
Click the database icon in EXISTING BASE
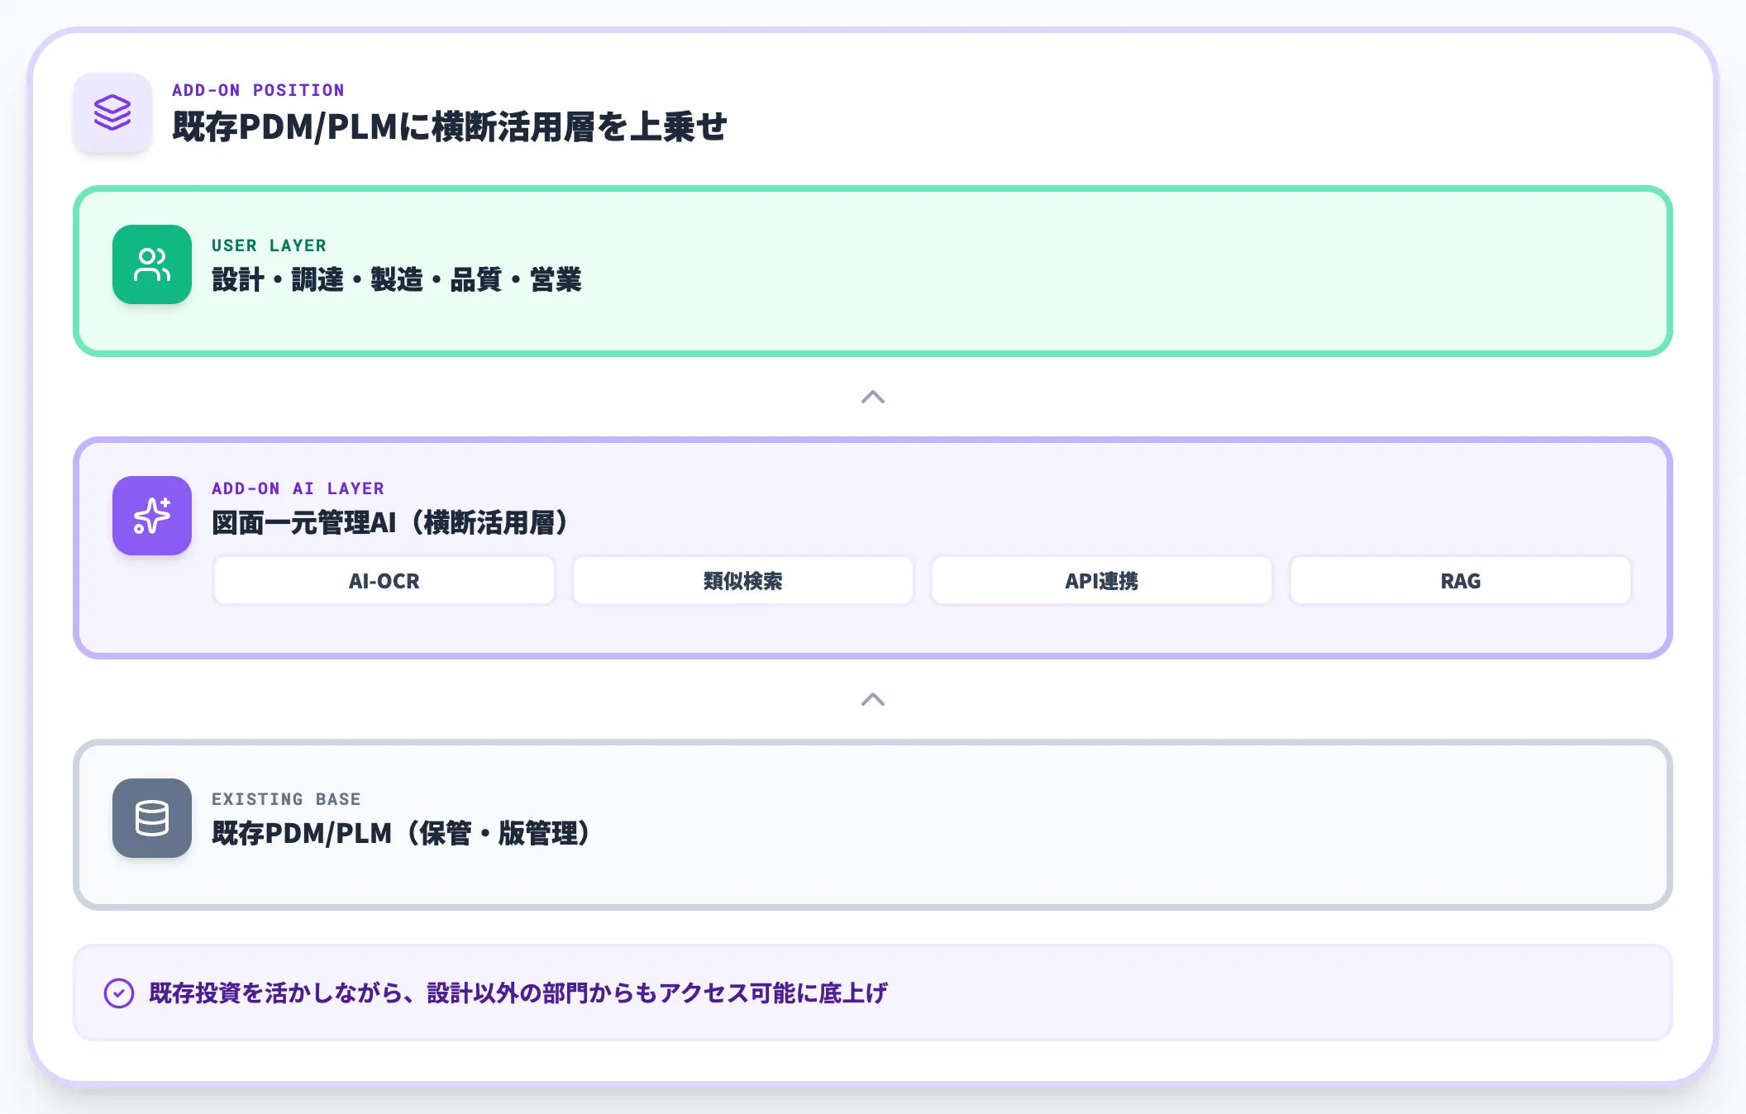point(151,820)
